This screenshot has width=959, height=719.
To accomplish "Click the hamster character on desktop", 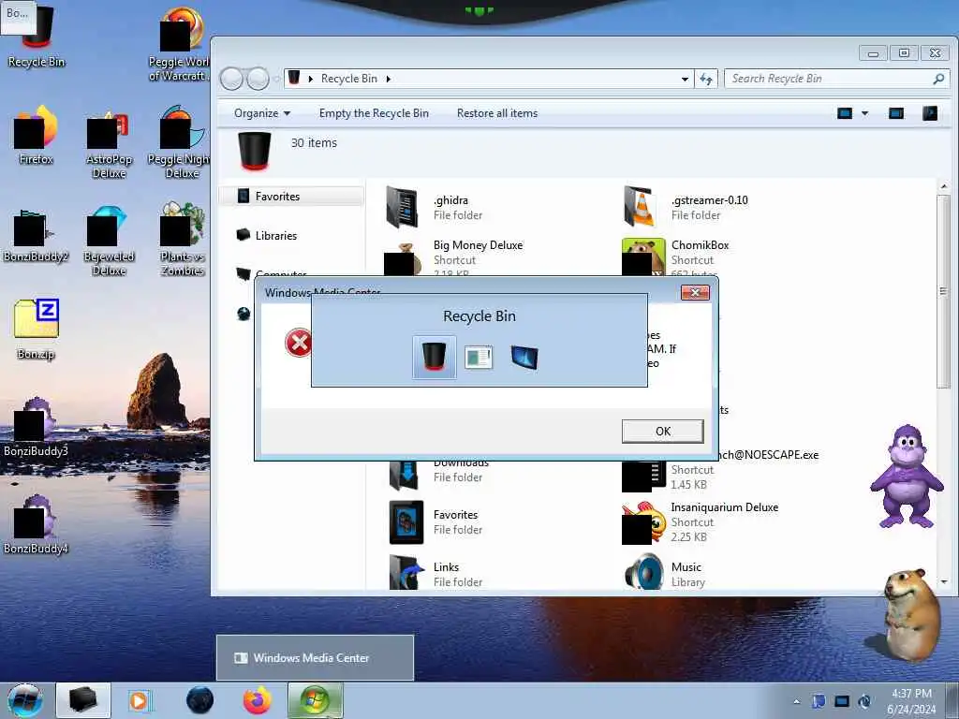I will coord(910,614).
